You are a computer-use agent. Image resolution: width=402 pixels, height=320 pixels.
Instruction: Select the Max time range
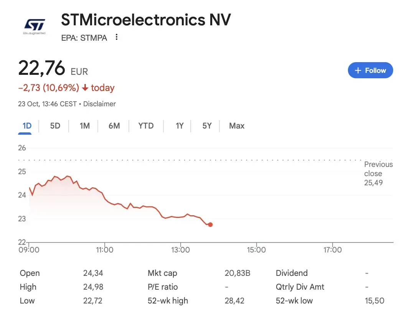[x=236, y=125]
